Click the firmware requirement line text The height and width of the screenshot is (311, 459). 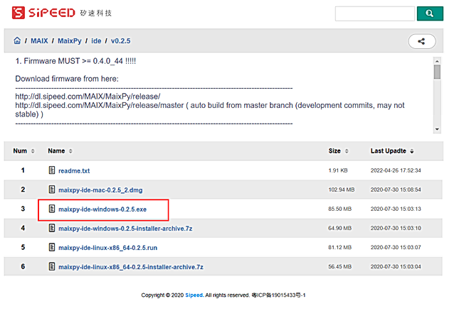[x=75, y=61]
